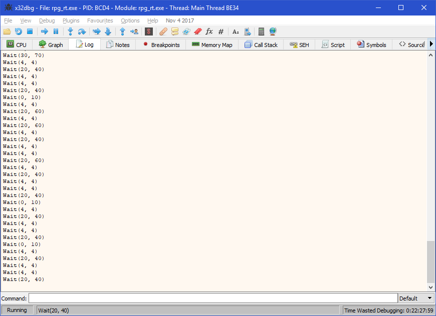Minimize the x32dbg window

coord(378,8)
